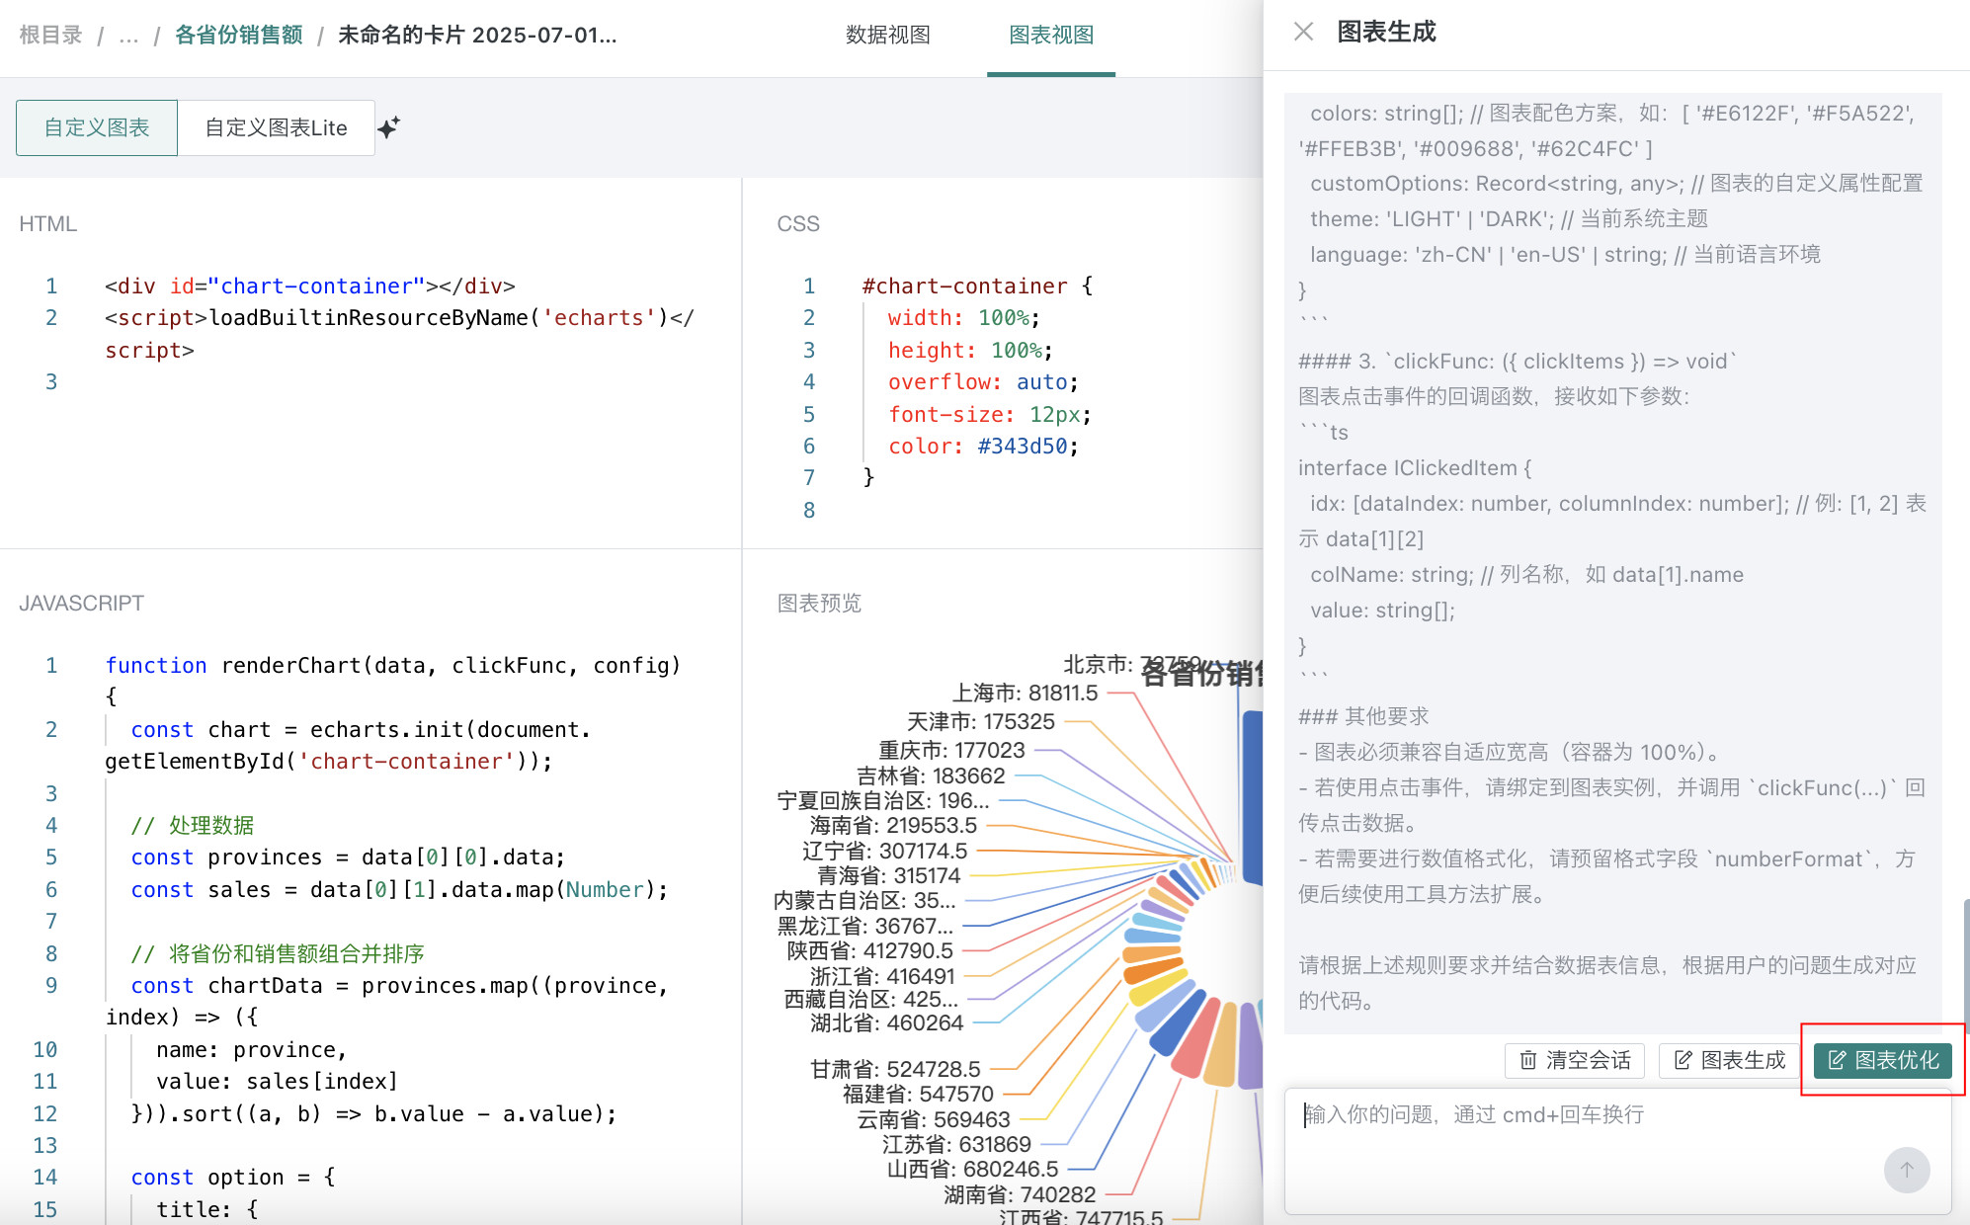
Task: Click chart label 福建省: 547570
Action: tap(918, 1094)
